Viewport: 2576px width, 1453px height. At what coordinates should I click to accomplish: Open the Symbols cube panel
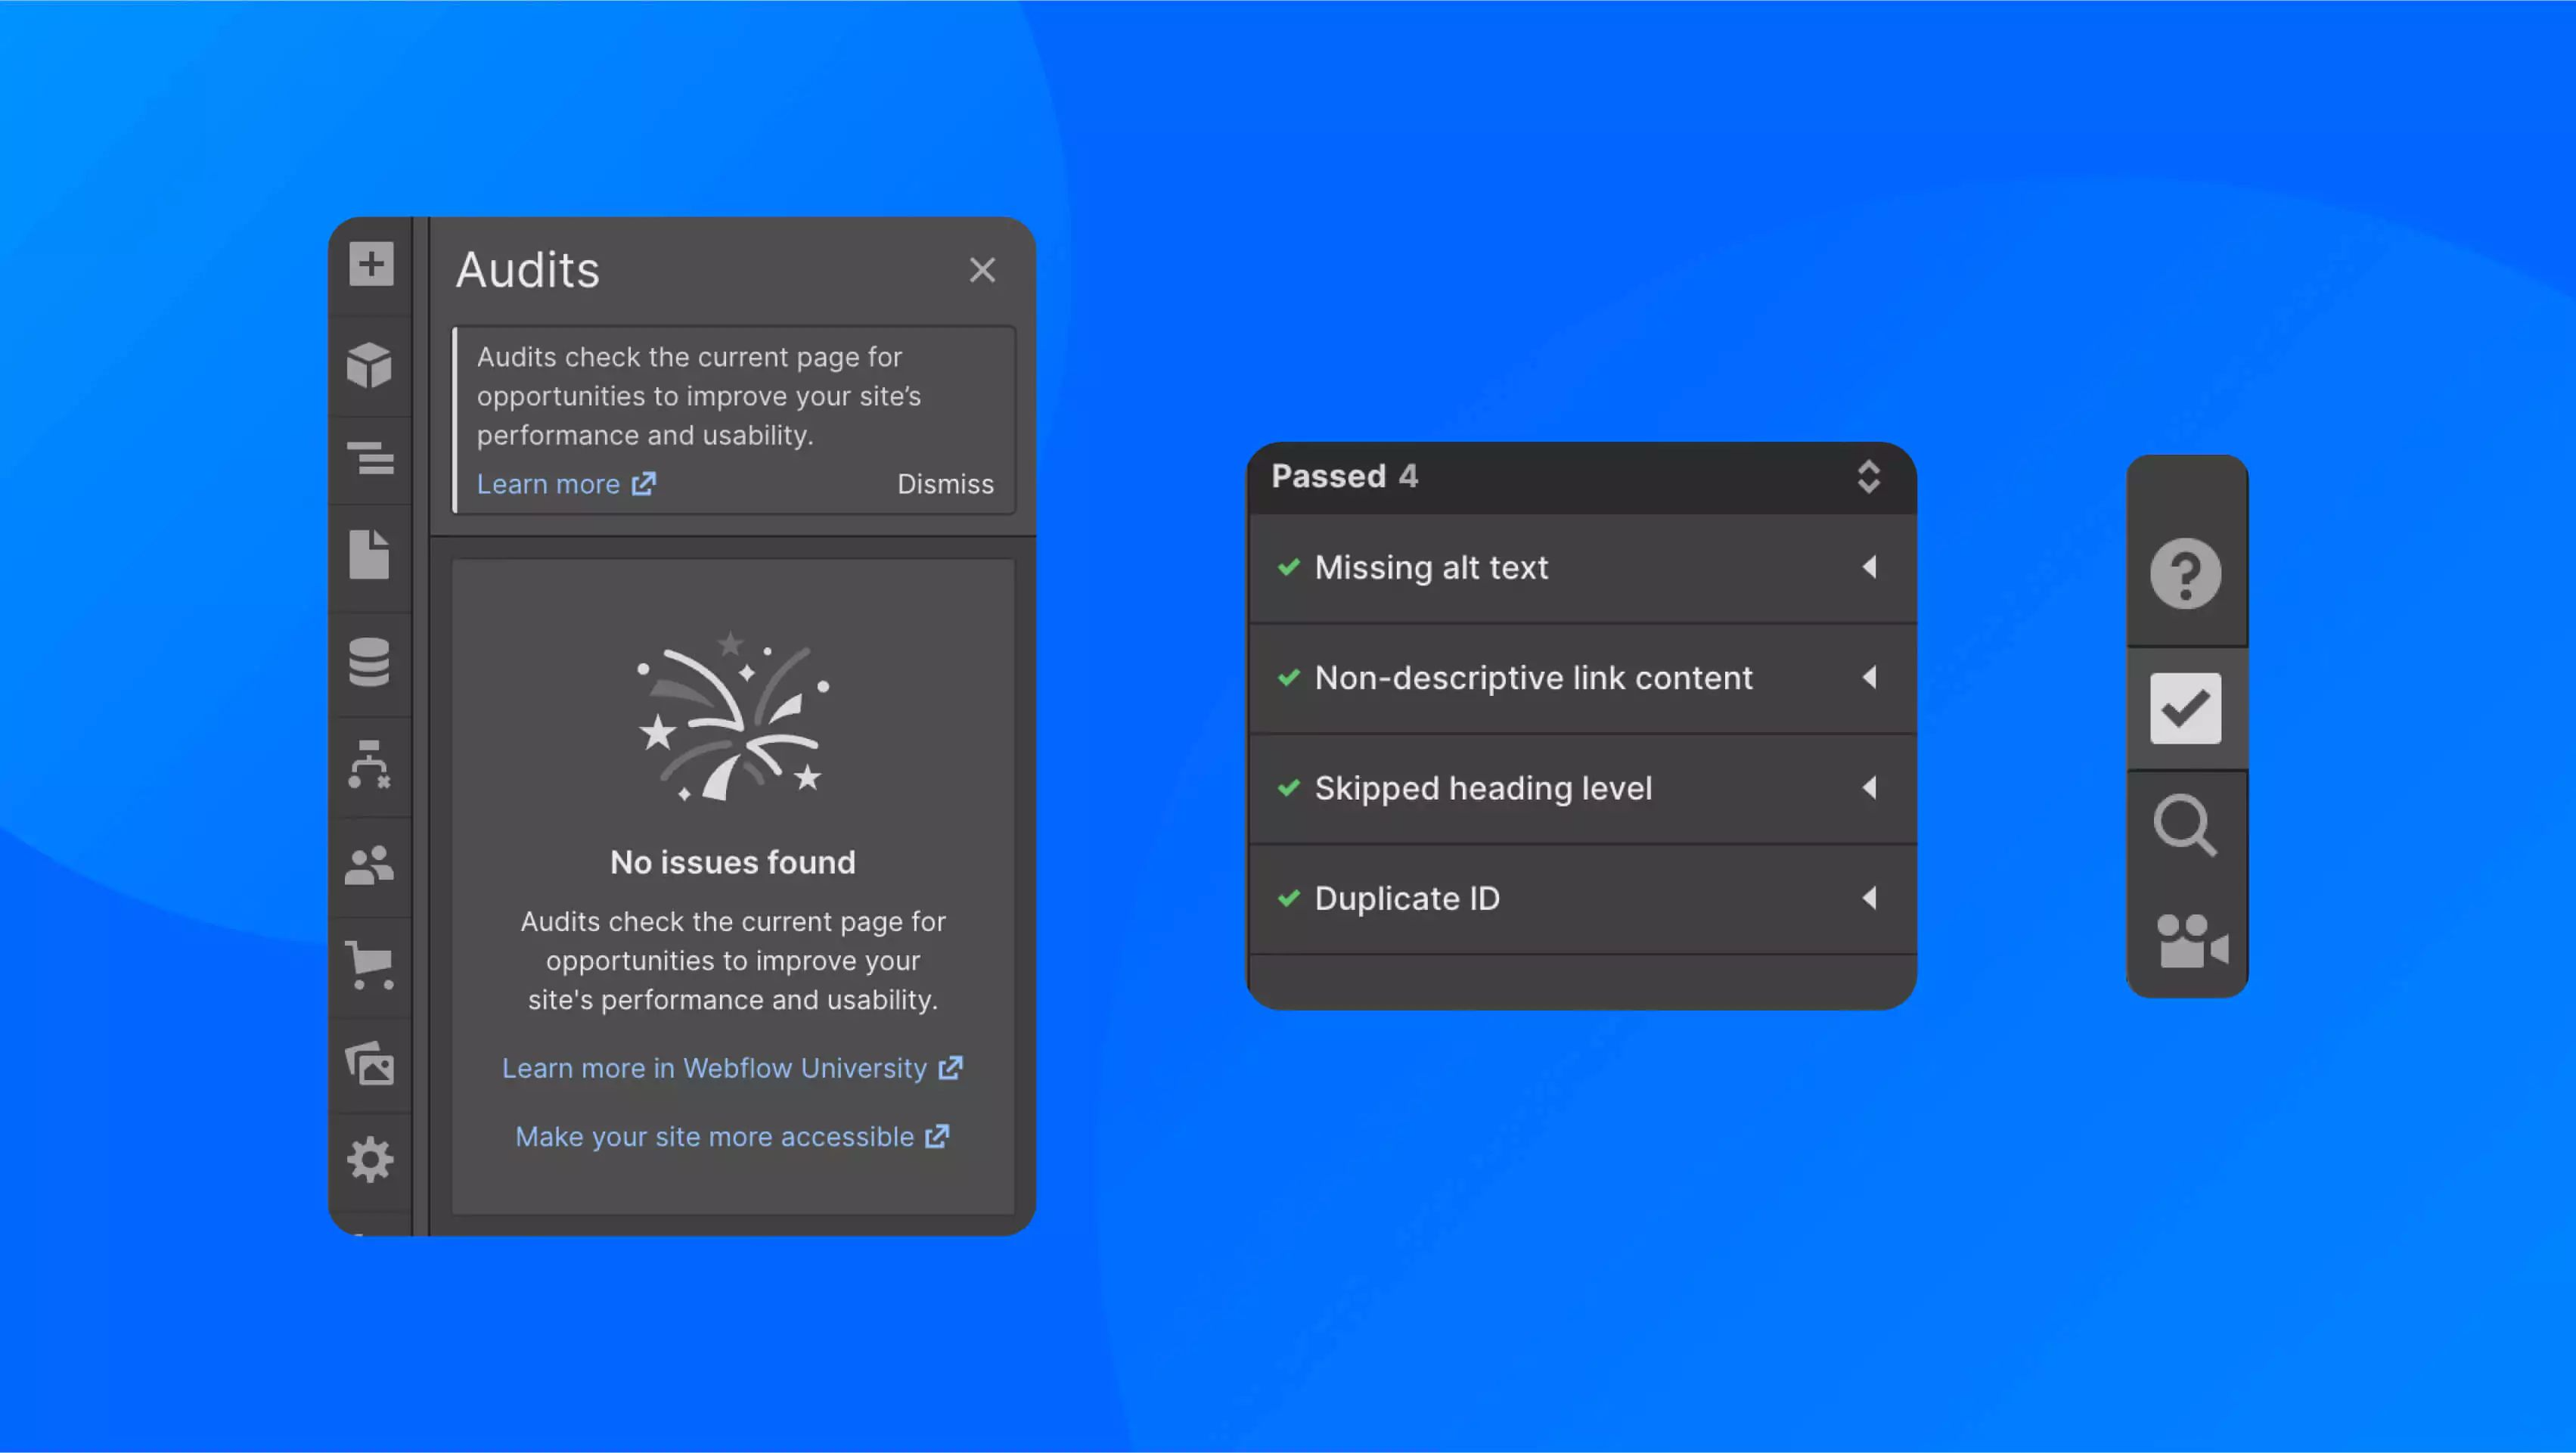(x=370, y=365)
